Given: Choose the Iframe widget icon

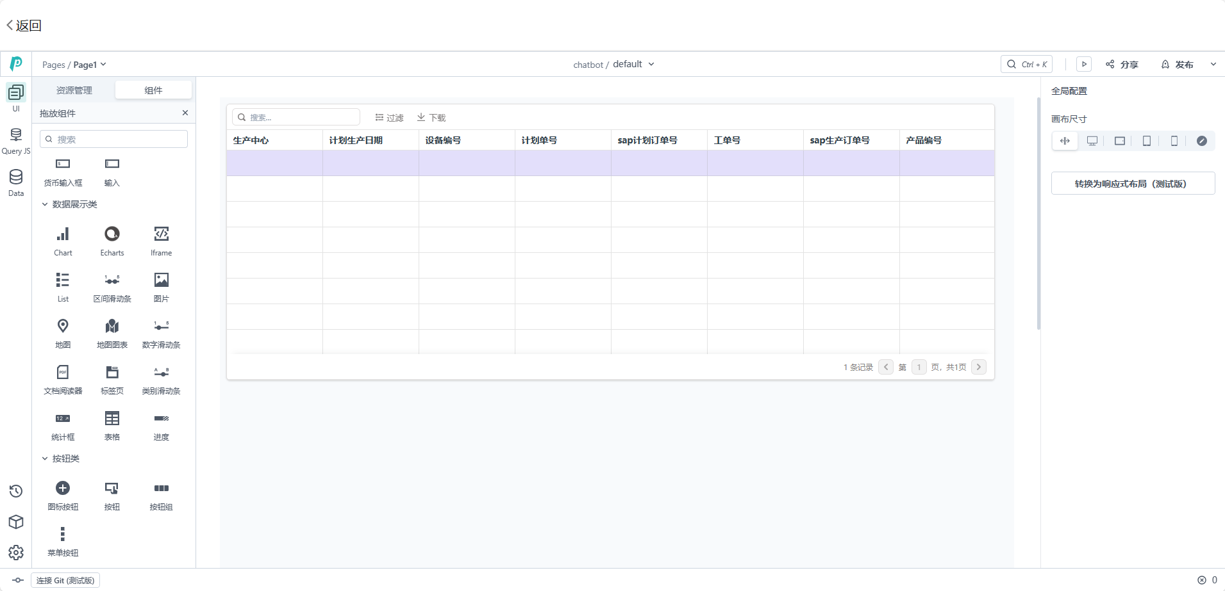Looking at the screenshot, I should pyautogui.click(x=162, y=234).
